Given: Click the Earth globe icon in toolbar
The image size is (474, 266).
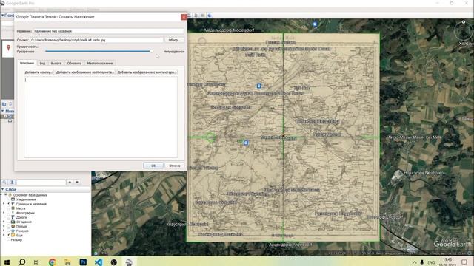Looking at the screenshot, I should 210,16.
